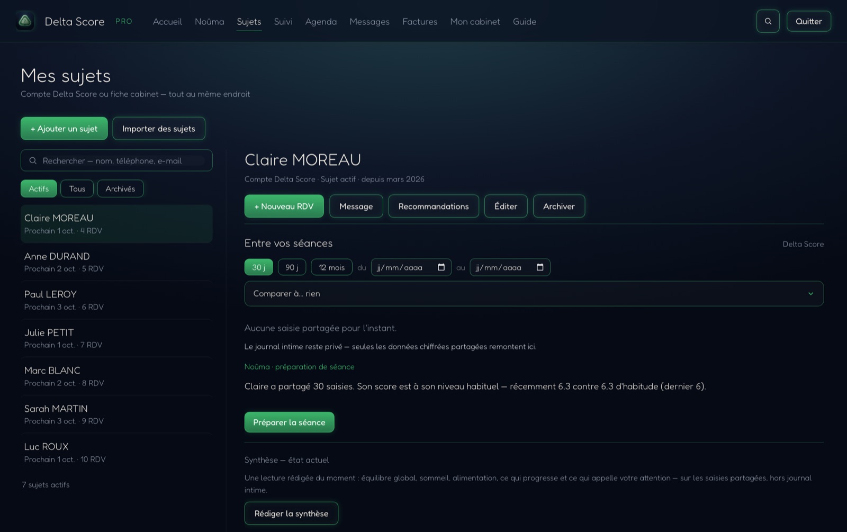Open Noûma navigation item
Image resolution: width=847 pixels, height=532 pixels.
tap(210, 22)
